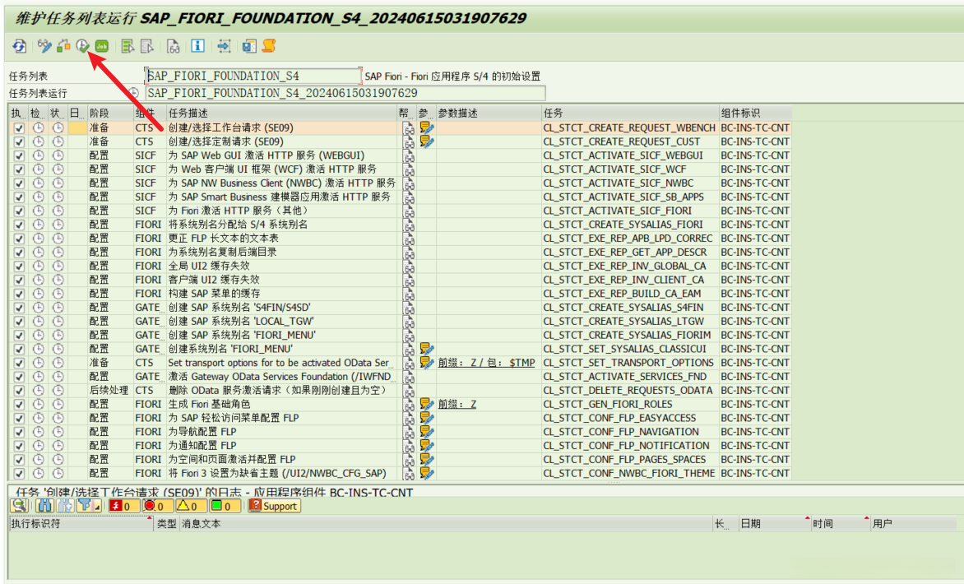Click help icon for WEBGUI HTTP service row

(408, 155)
